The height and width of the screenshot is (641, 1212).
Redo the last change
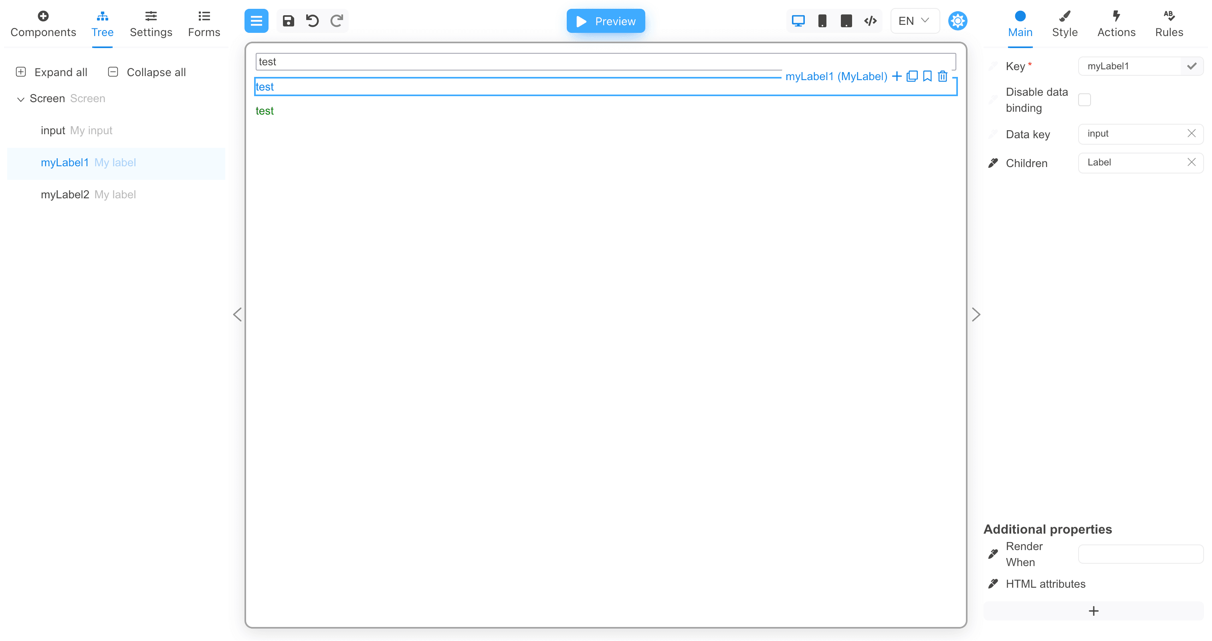tap(336, 21)
